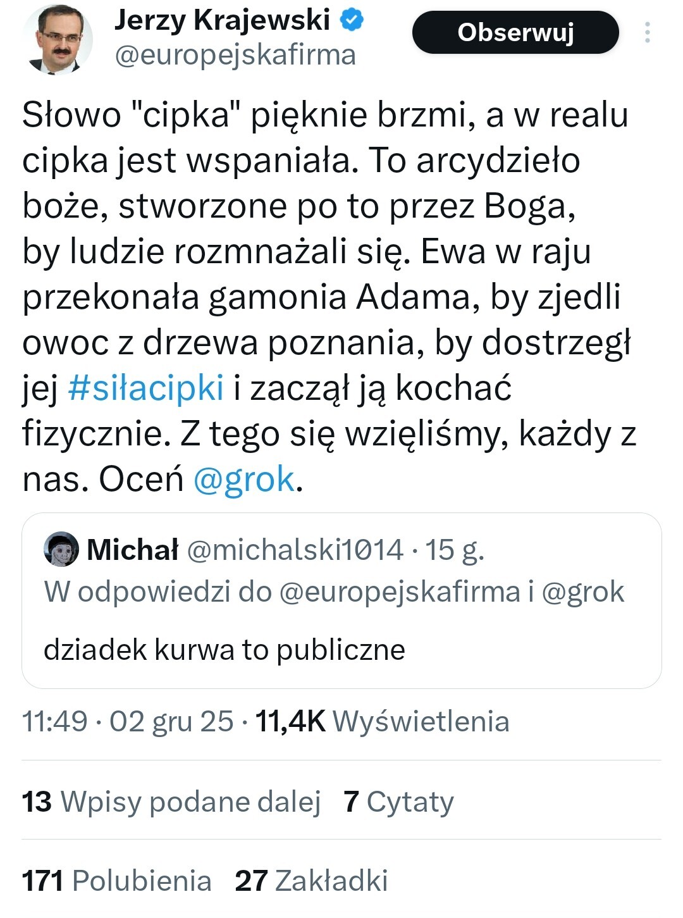
Task: Open Michał's name in the quoted post
Action: pyautogui.click(x=133, y=549)
